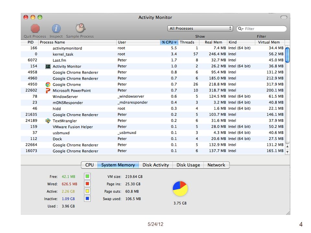The height and width of the screenshot is (233, 311).
Task: Click the scrollbar up arrow
Action: click(287, 146)
